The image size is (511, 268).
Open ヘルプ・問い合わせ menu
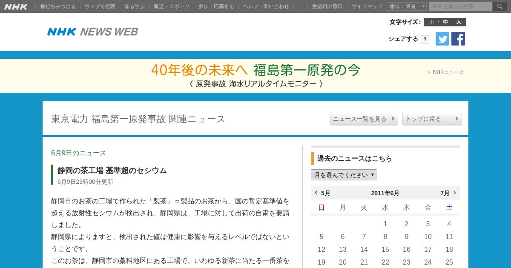click(x=266, y=6)
